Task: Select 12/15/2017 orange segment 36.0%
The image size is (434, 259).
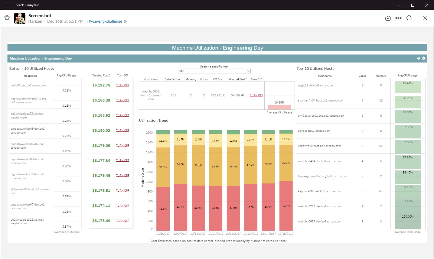Action: click(286, 162)
